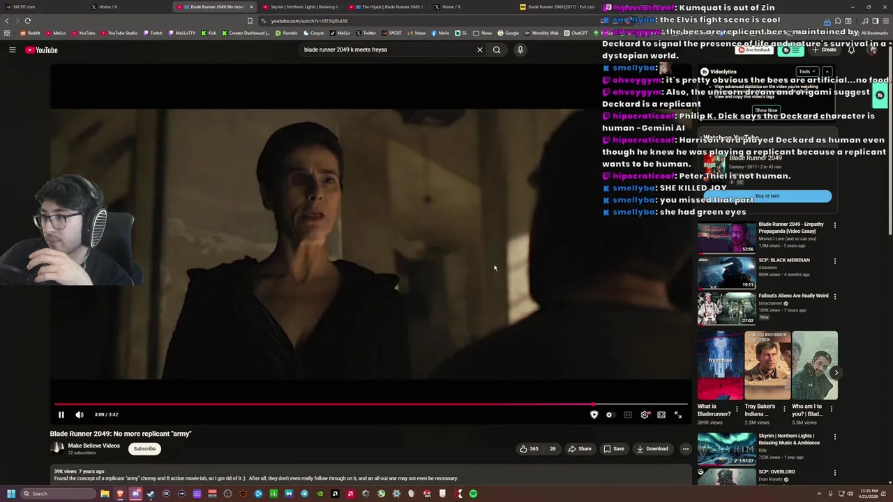This screenshot has height=502, width=893.
Task: Open player settings gear
Action: coord(645,415)
